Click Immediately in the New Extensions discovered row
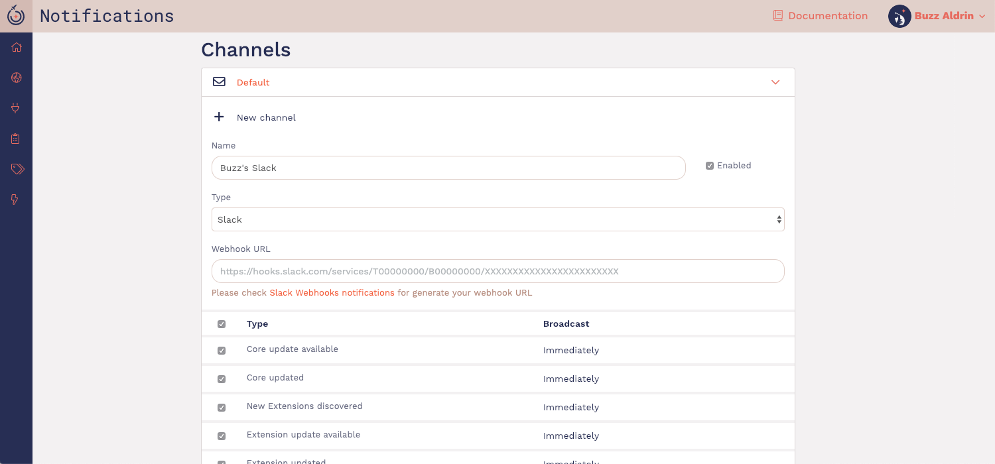The width and height of the screenshot is (995, 464). 571,408
